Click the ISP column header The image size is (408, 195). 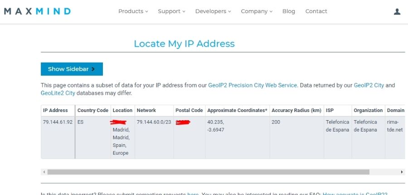click(x=338, y=110)
